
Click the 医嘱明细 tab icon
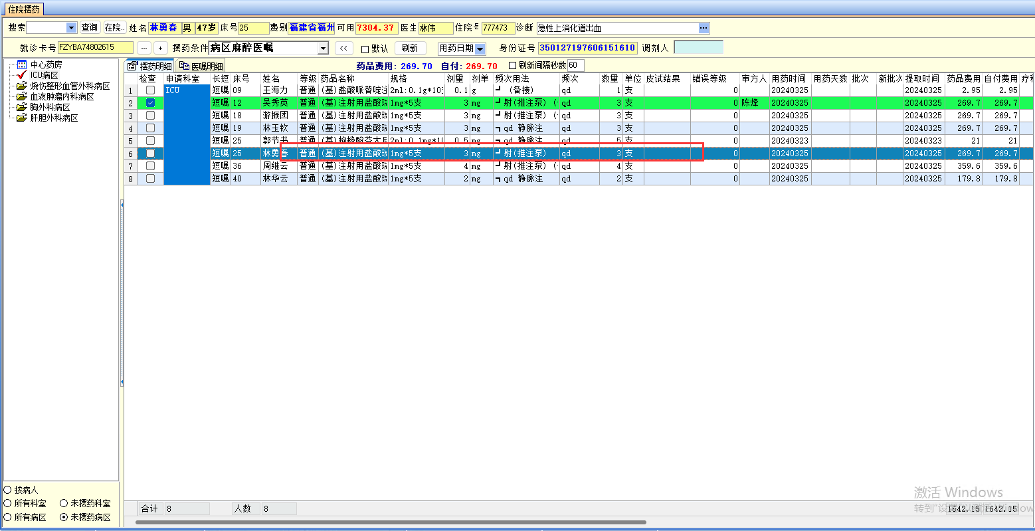coord(184,66)
